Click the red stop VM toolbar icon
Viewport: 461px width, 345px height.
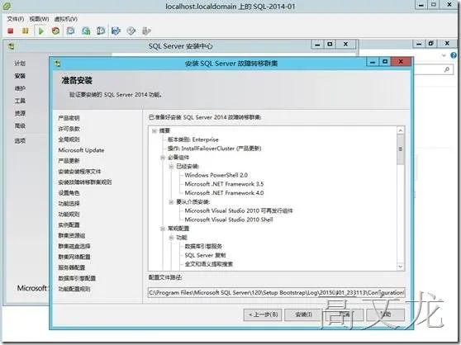click(x=11, y=31)
